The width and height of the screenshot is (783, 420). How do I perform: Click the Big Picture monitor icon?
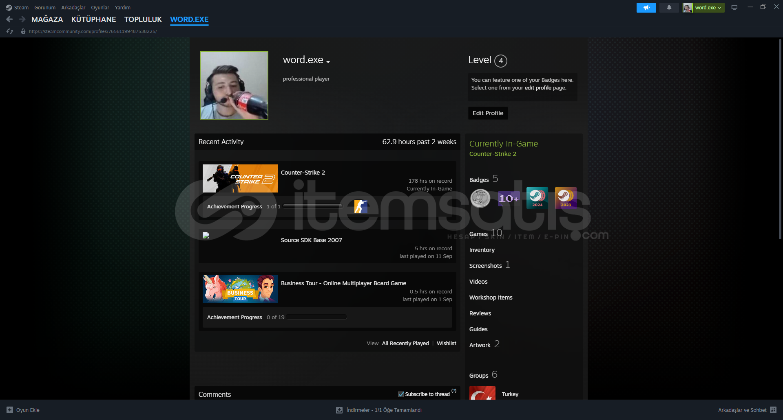[x=734, y=8]
